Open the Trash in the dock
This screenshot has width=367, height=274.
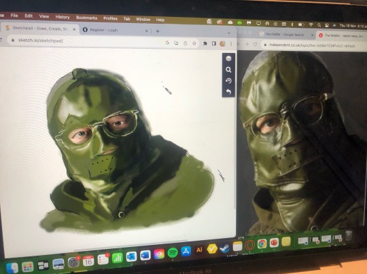(349, 235)
